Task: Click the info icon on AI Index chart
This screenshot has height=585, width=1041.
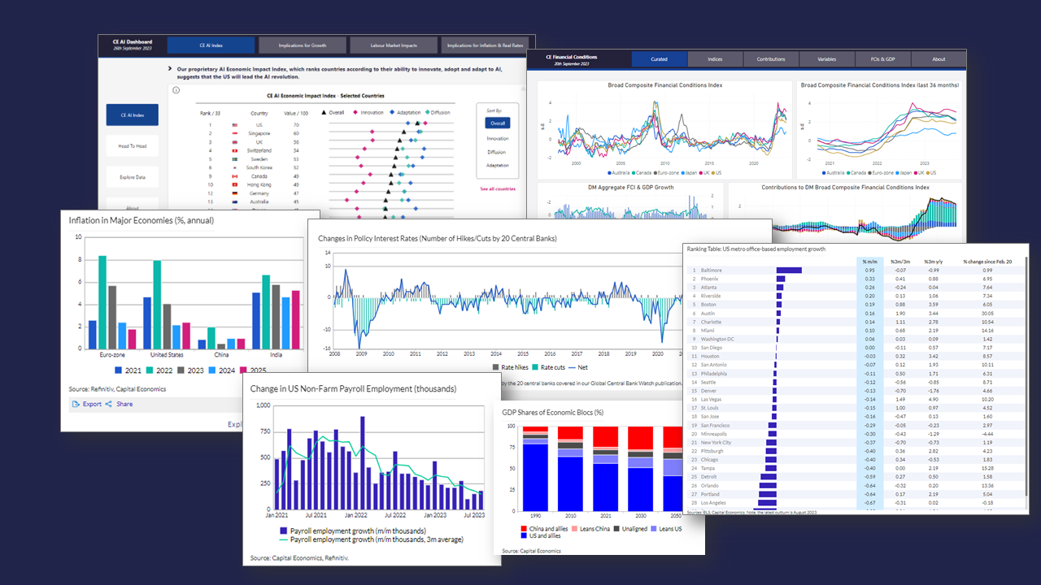Action: [176, 90]
